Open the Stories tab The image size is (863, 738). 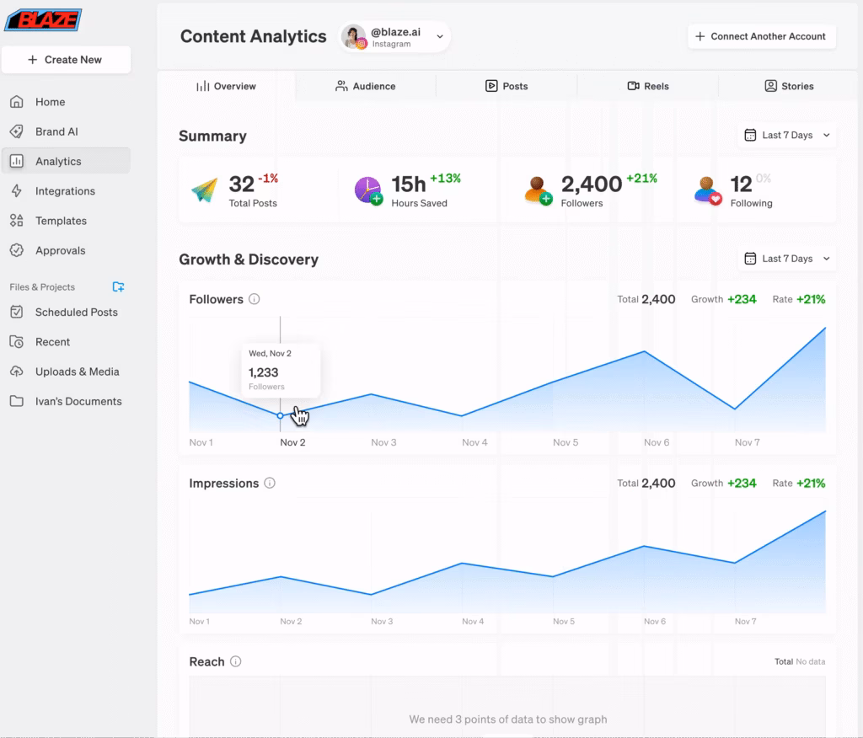pos(788,86)
